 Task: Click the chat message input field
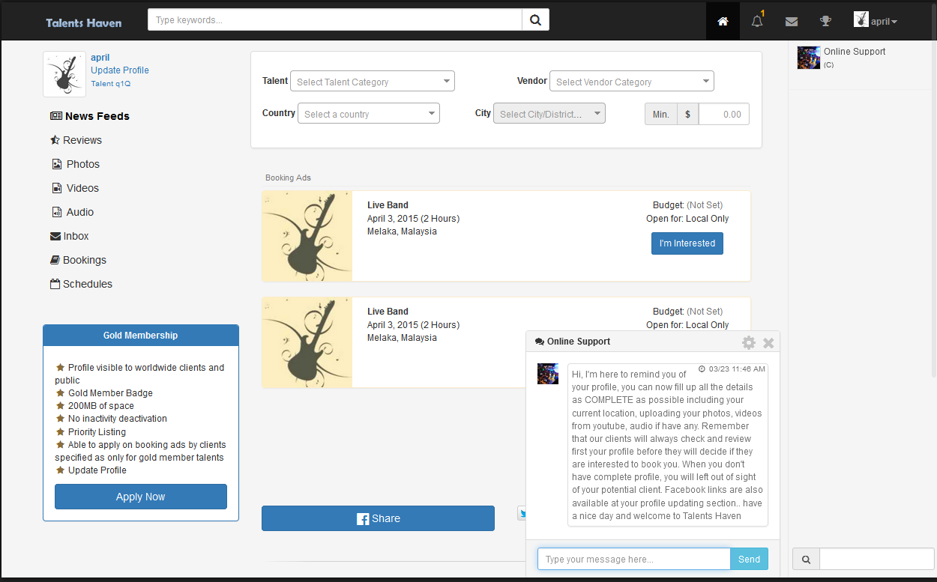(x=633, y=559)
